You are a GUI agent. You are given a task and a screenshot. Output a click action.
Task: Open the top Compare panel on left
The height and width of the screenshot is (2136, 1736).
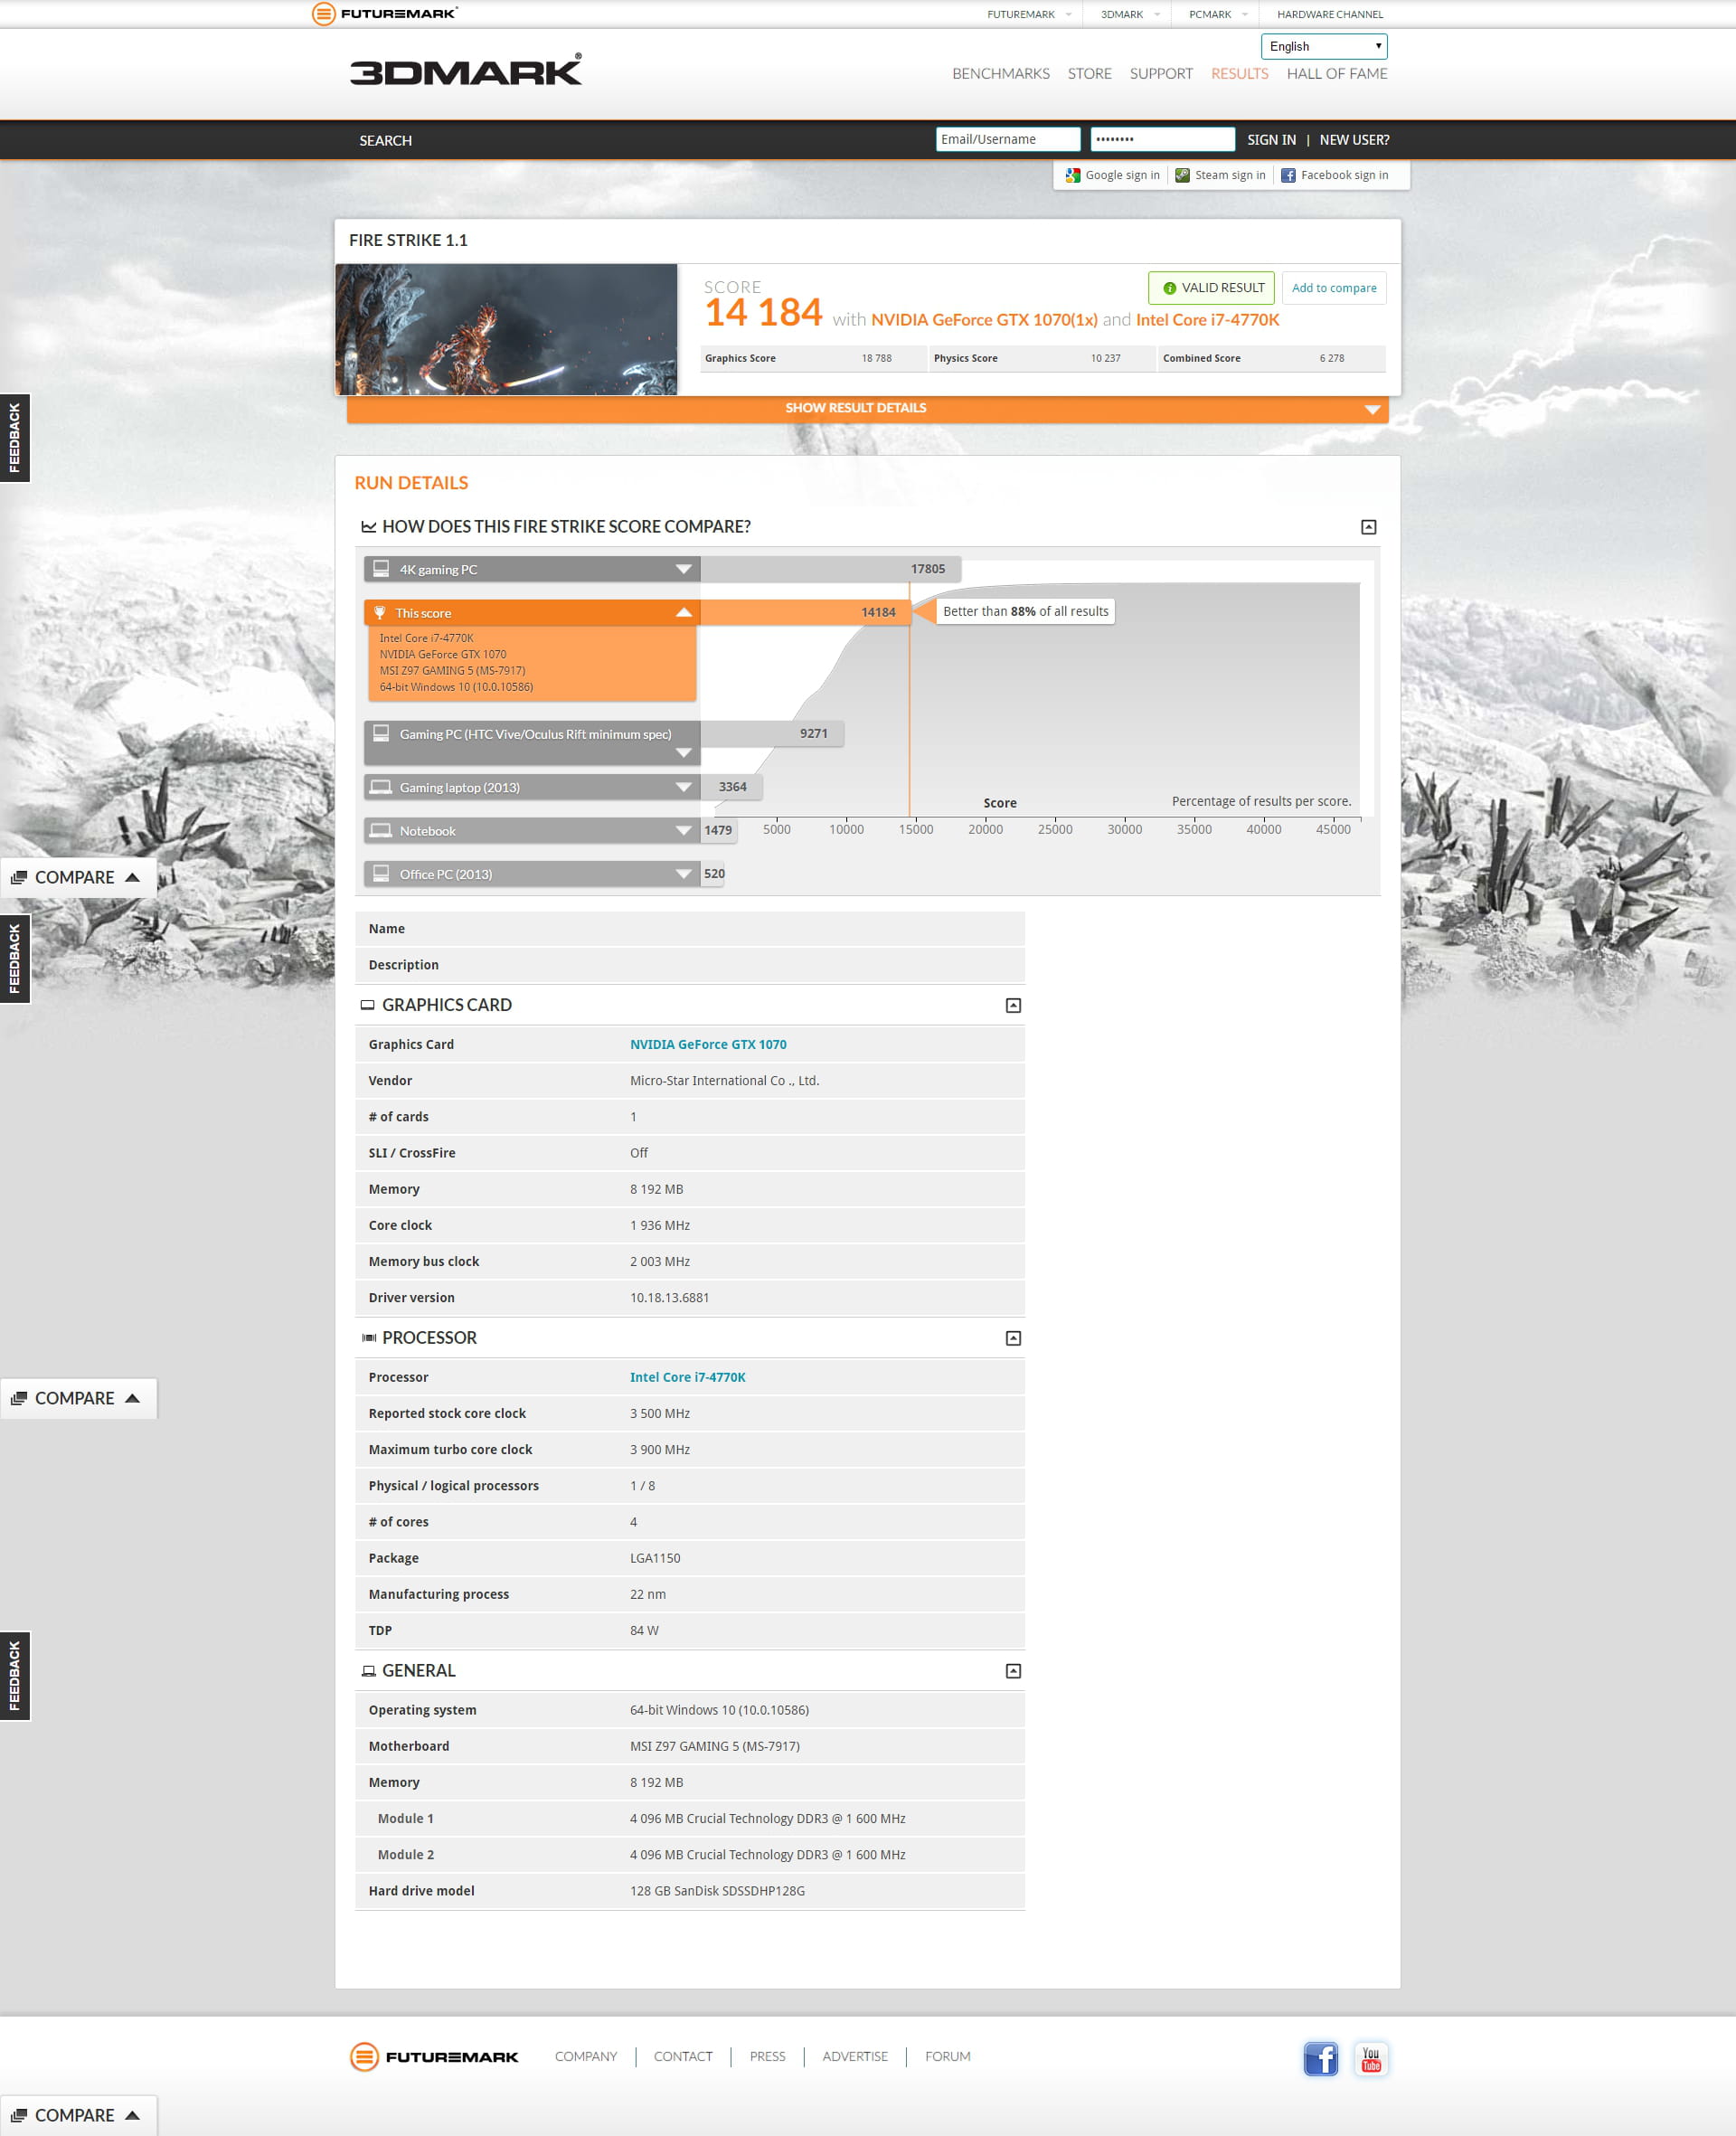click(x=78, y=878)
